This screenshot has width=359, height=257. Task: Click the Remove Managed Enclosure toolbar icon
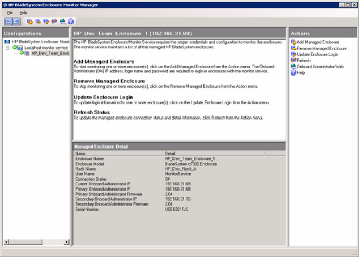point(38,21)
